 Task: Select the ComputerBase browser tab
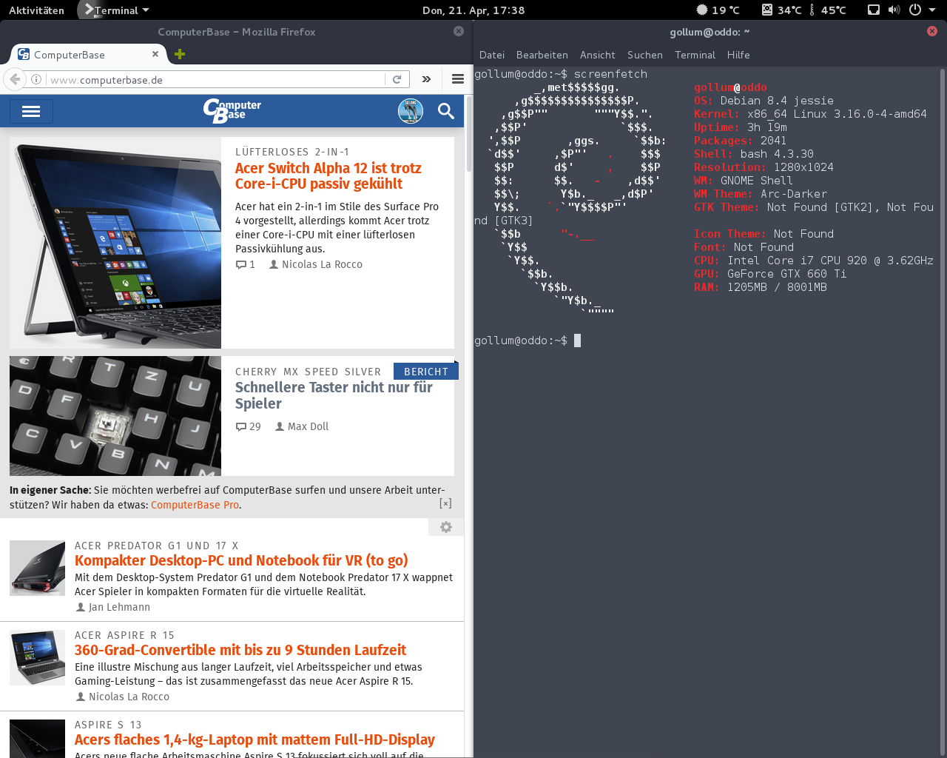pos(88,54)
